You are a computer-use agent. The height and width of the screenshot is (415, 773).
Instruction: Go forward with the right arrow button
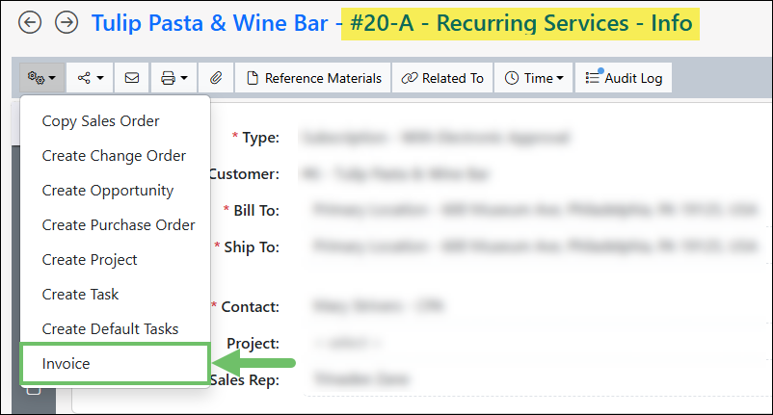pyautogui.click(x=67, y=23)
